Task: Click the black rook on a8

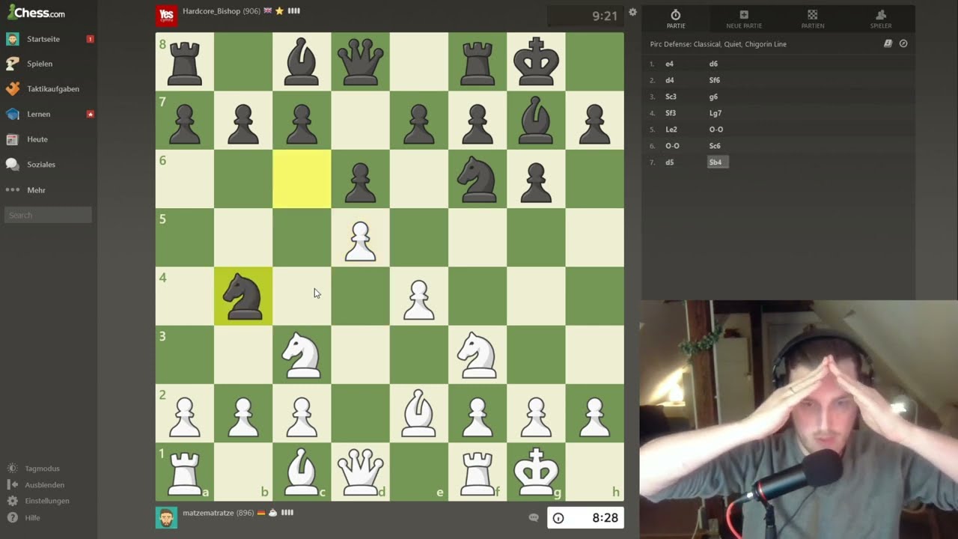Action: tap(185, 62)
